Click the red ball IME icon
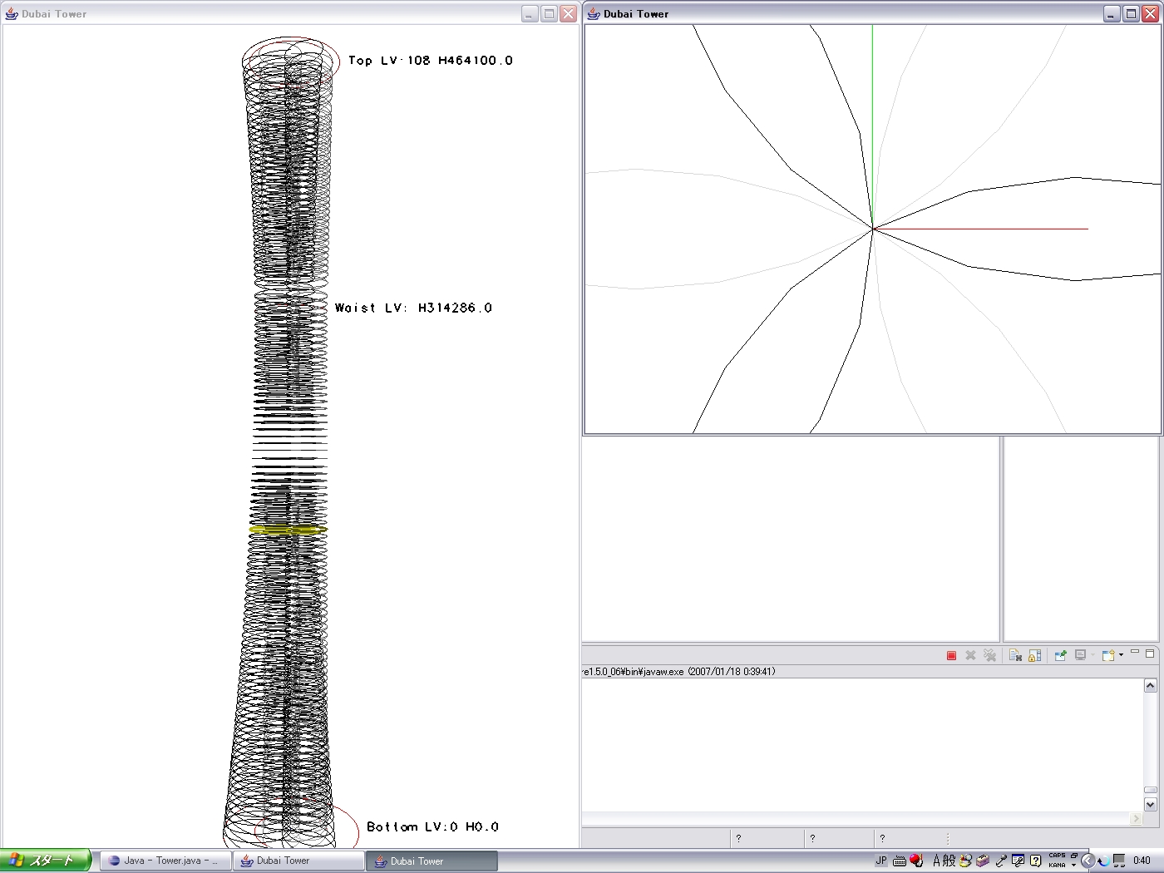Viewport: 1164px width, 873px height. coord(916,861)
